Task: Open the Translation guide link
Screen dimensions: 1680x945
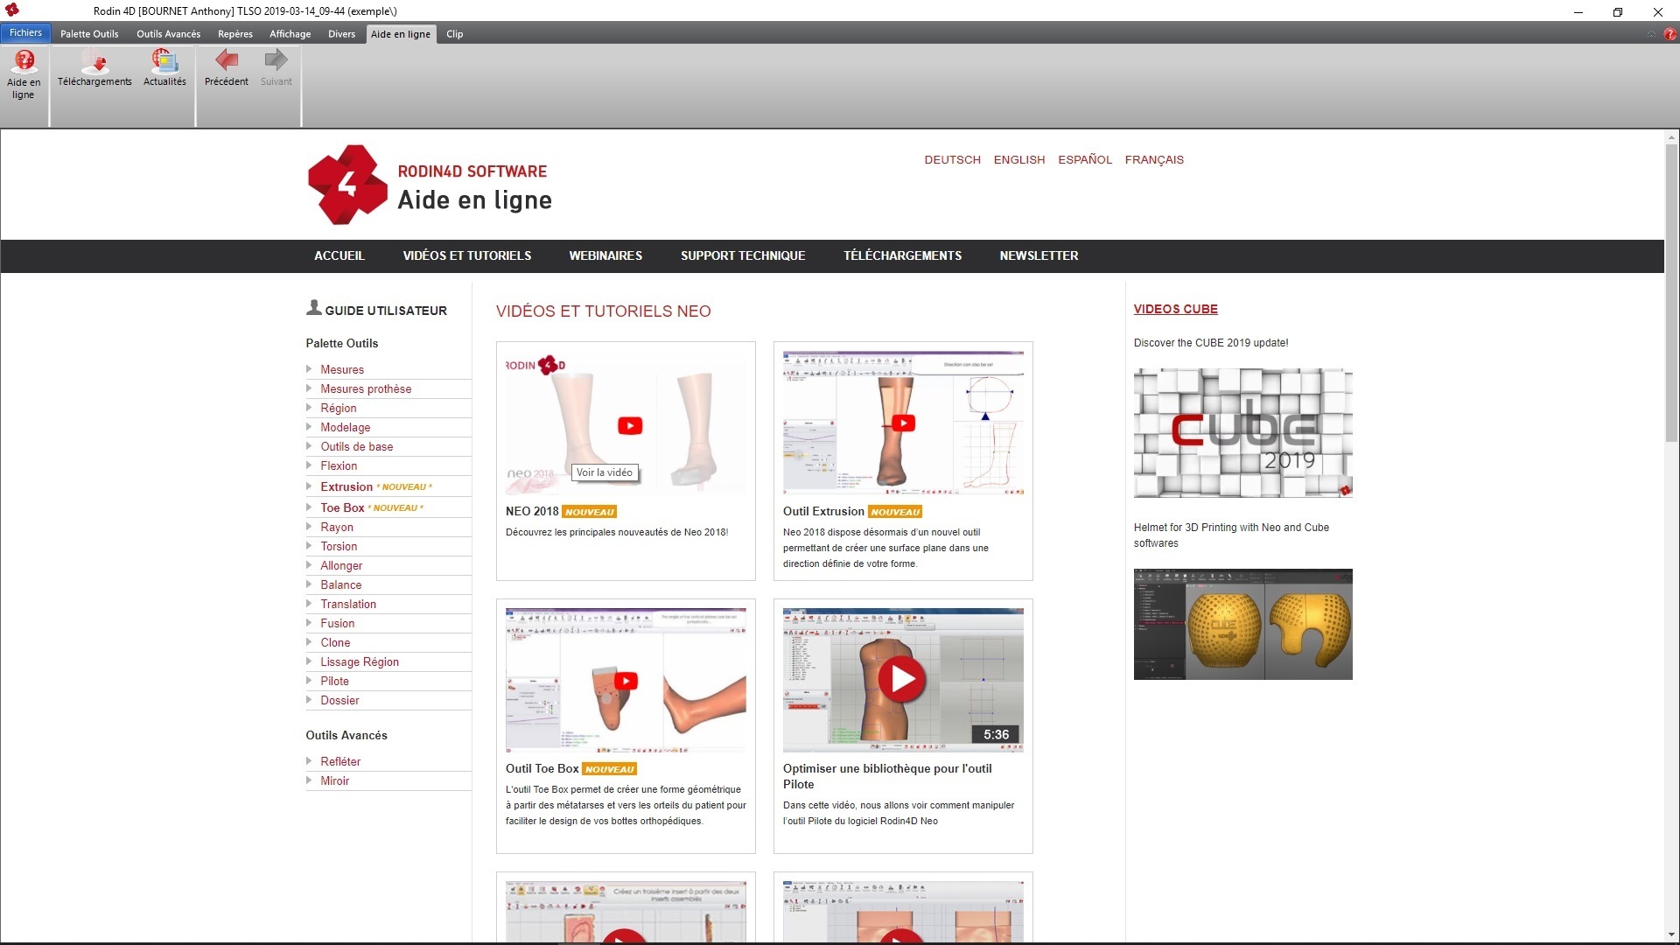Action: click(348, 604)
